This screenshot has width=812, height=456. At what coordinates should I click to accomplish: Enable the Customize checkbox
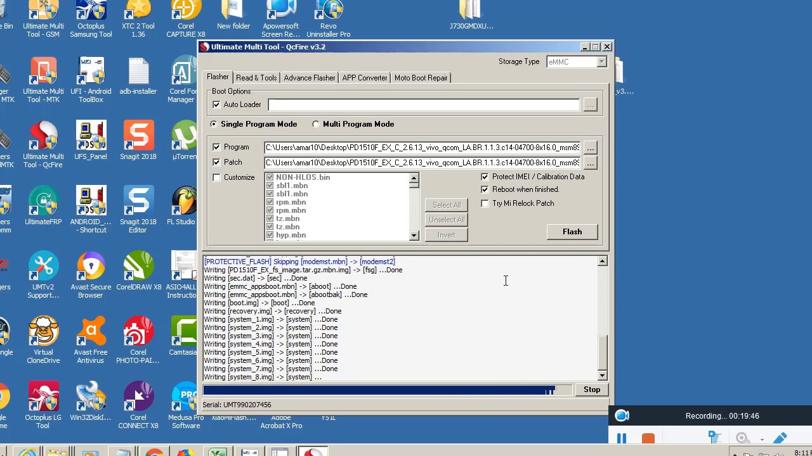(216, 177)
